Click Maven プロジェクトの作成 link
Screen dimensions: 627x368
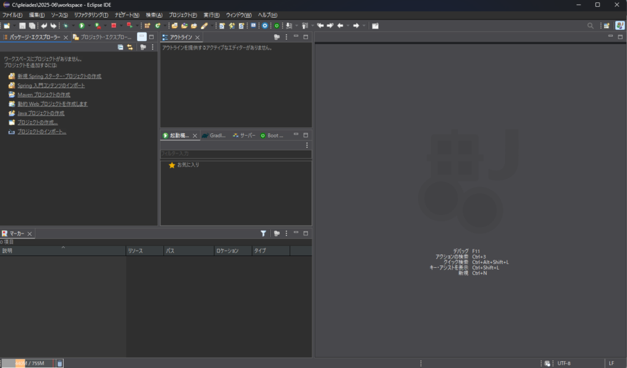pos(43,95)
